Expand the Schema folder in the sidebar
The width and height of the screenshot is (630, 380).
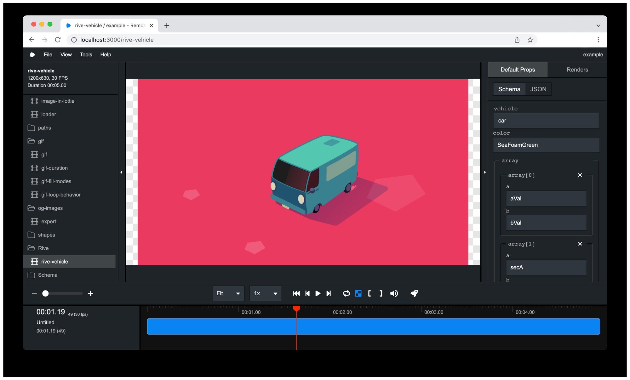(x=47, y=275)
